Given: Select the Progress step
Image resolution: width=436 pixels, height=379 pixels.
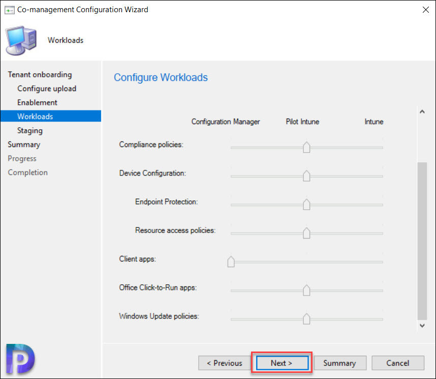Looking at the screenshot, I should [x=22, y=158].
